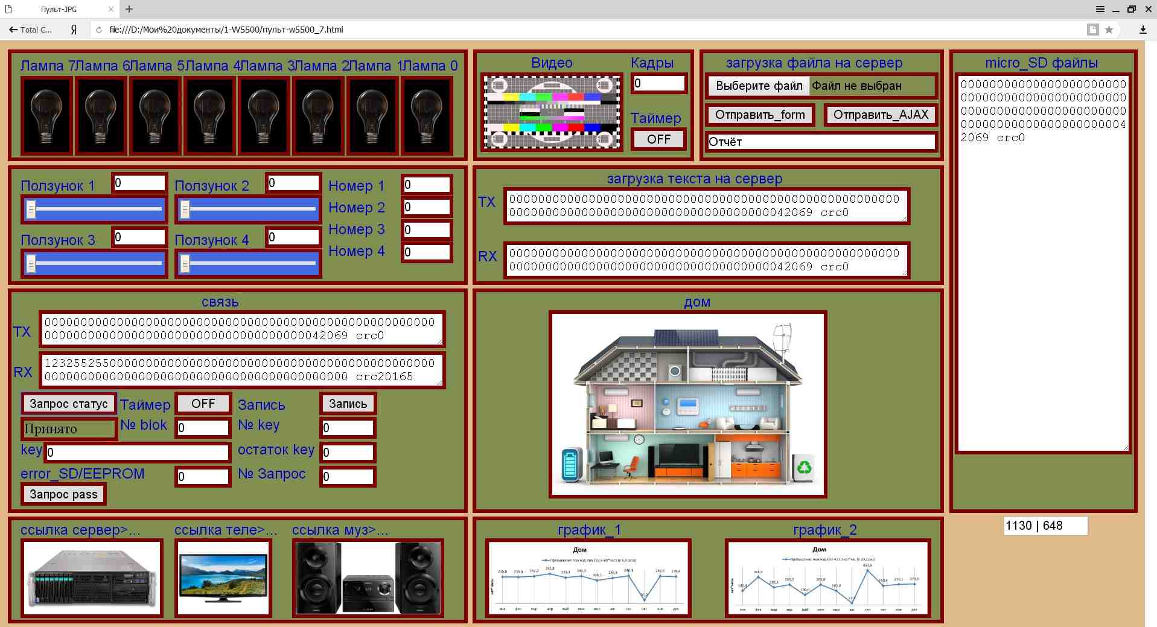Viewport: 1157px width, 627px height.
Task: Open the server link image
Action: pos(92,578)
